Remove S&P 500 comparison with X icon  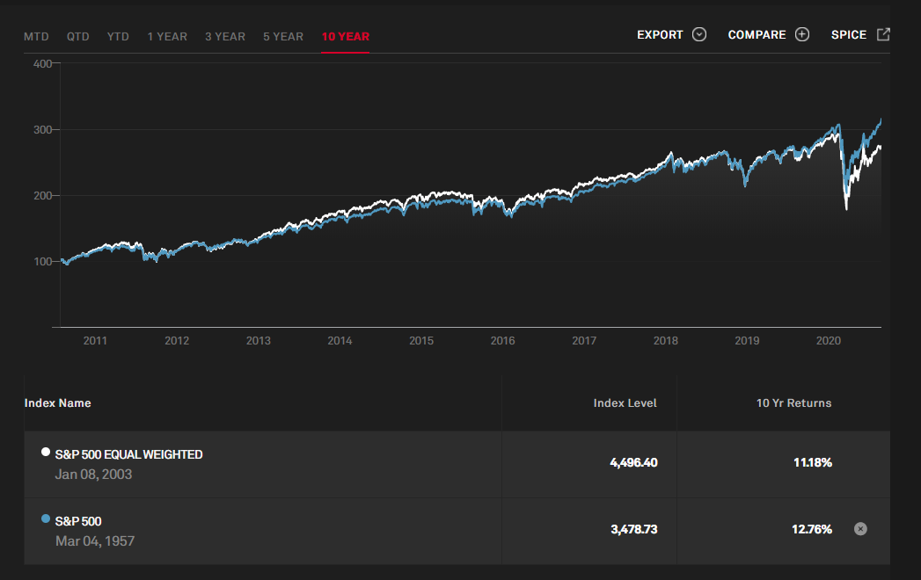coord(860,529)
